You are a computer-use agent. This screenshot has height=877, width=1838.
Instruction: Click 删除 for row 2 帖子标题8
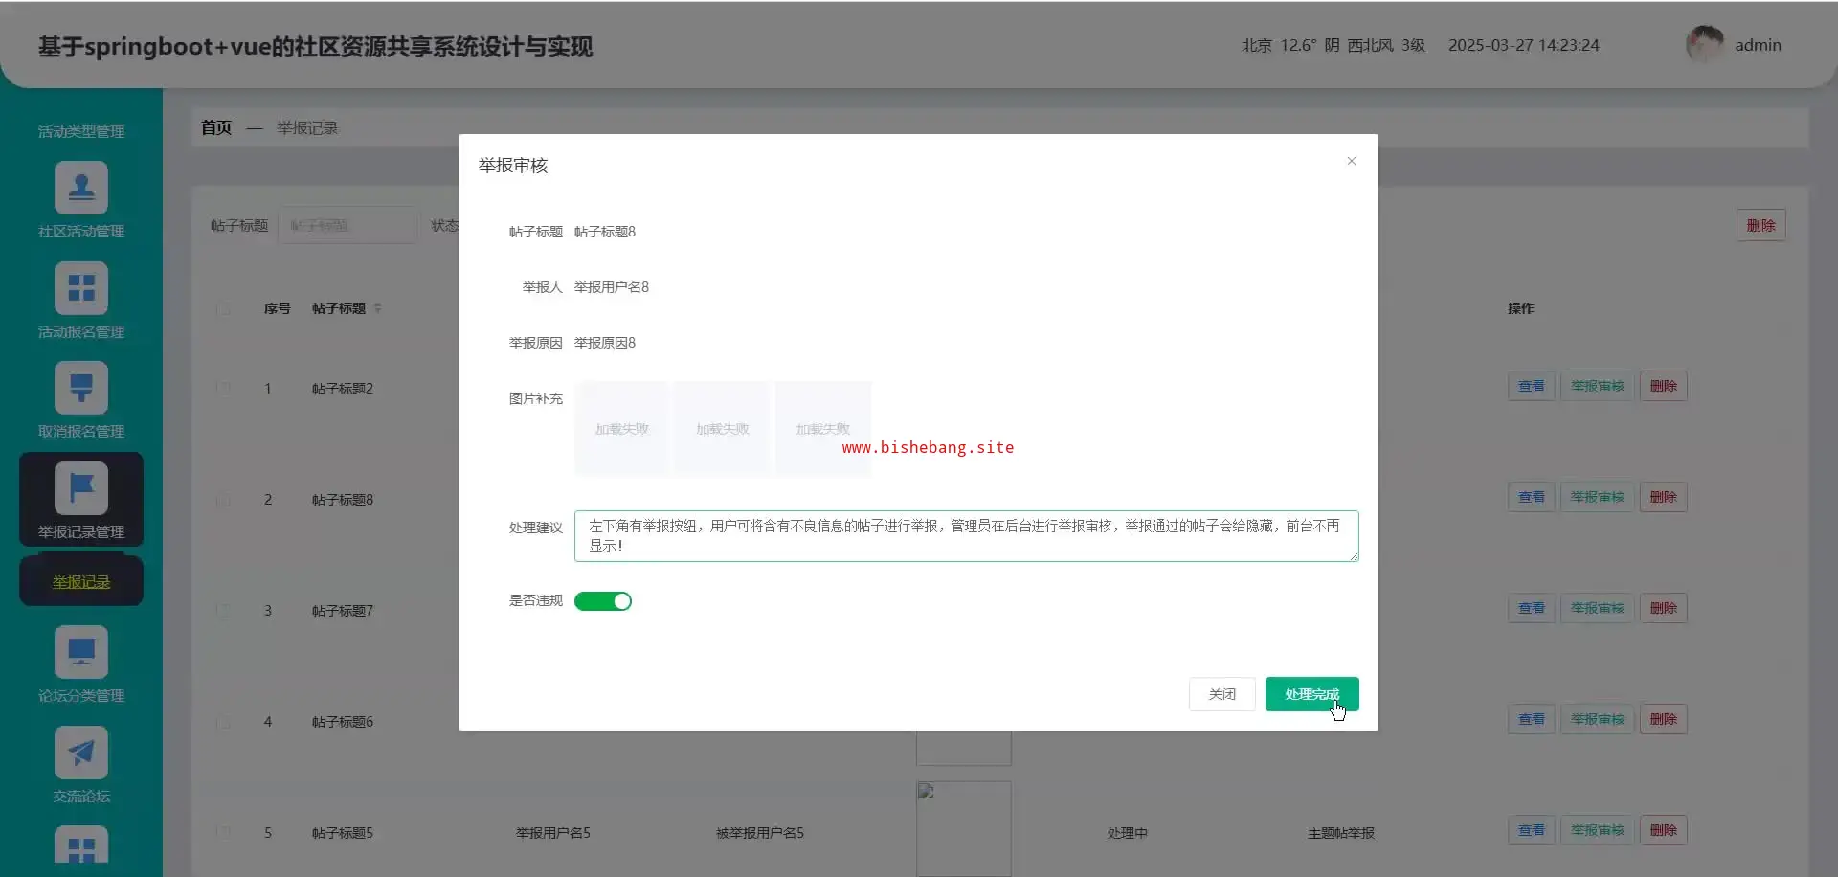click(1663, 497)
